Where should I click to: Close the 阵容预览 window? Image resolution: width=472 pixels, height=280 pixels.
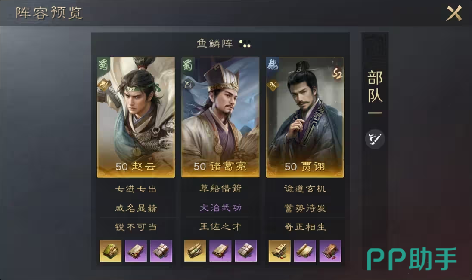pyautogui.click(x=454, y=13)
